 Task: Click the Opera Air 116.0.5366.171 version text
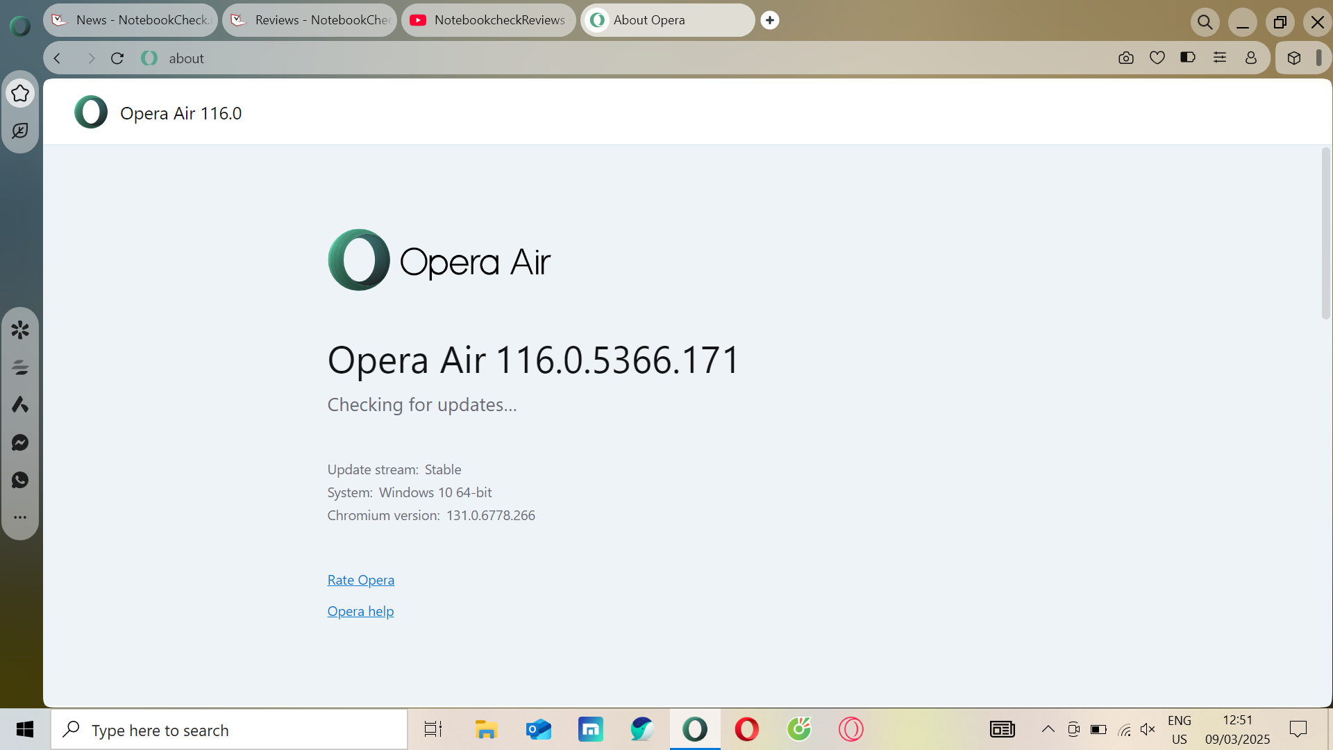point(533,360)
